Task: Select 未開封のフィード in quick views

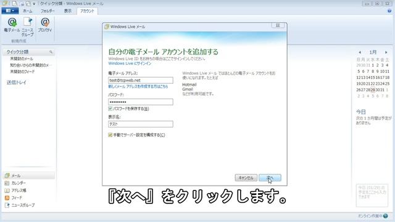Action: [x=22, y=72]
